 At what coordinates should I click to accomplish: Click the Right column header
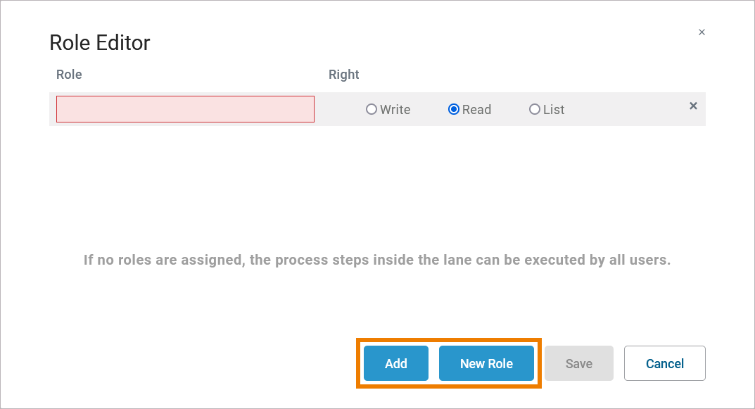pyautogui.click(x=343, y=75)
